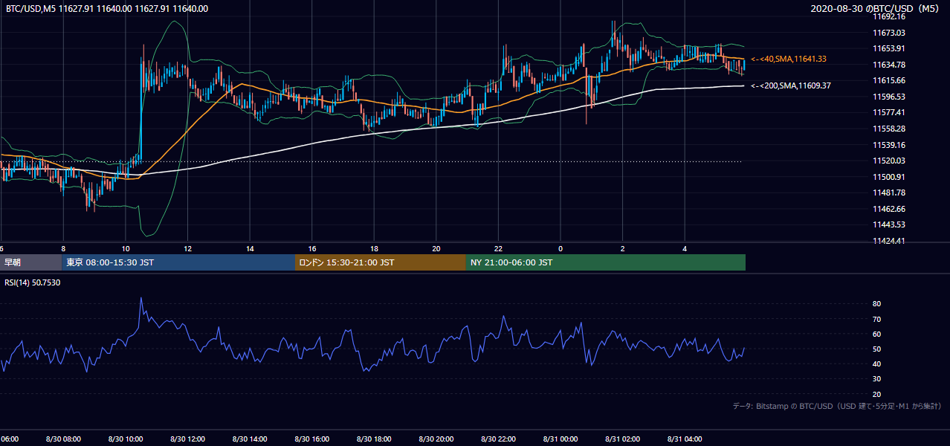The width and height of the screenshot is (950, 446).
Task: Click price axis label 11692.16
Action: click(889, 16)
